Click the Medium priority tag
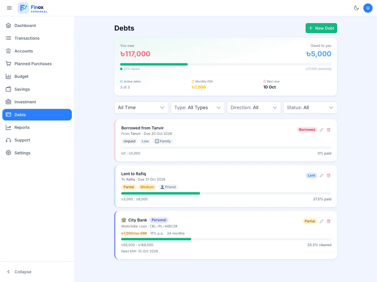The image size is (377, 282). tap(147, 187)
